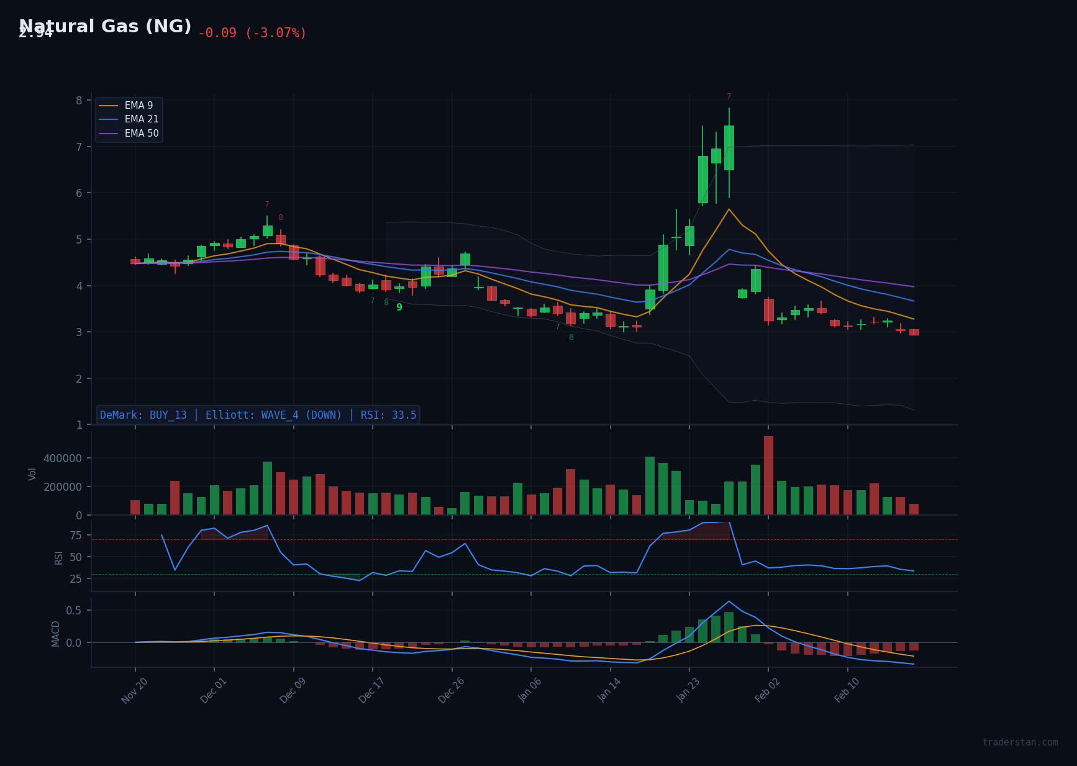Click the Elliott WAVE_4 (DOWN) label
1077x766 pixels.
pyautogui.click(x=273, y=414)
